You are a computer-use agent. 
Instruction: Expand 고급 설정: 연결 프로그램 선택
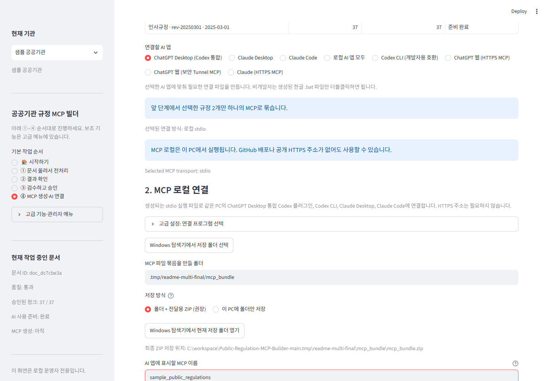click(332, 224)
